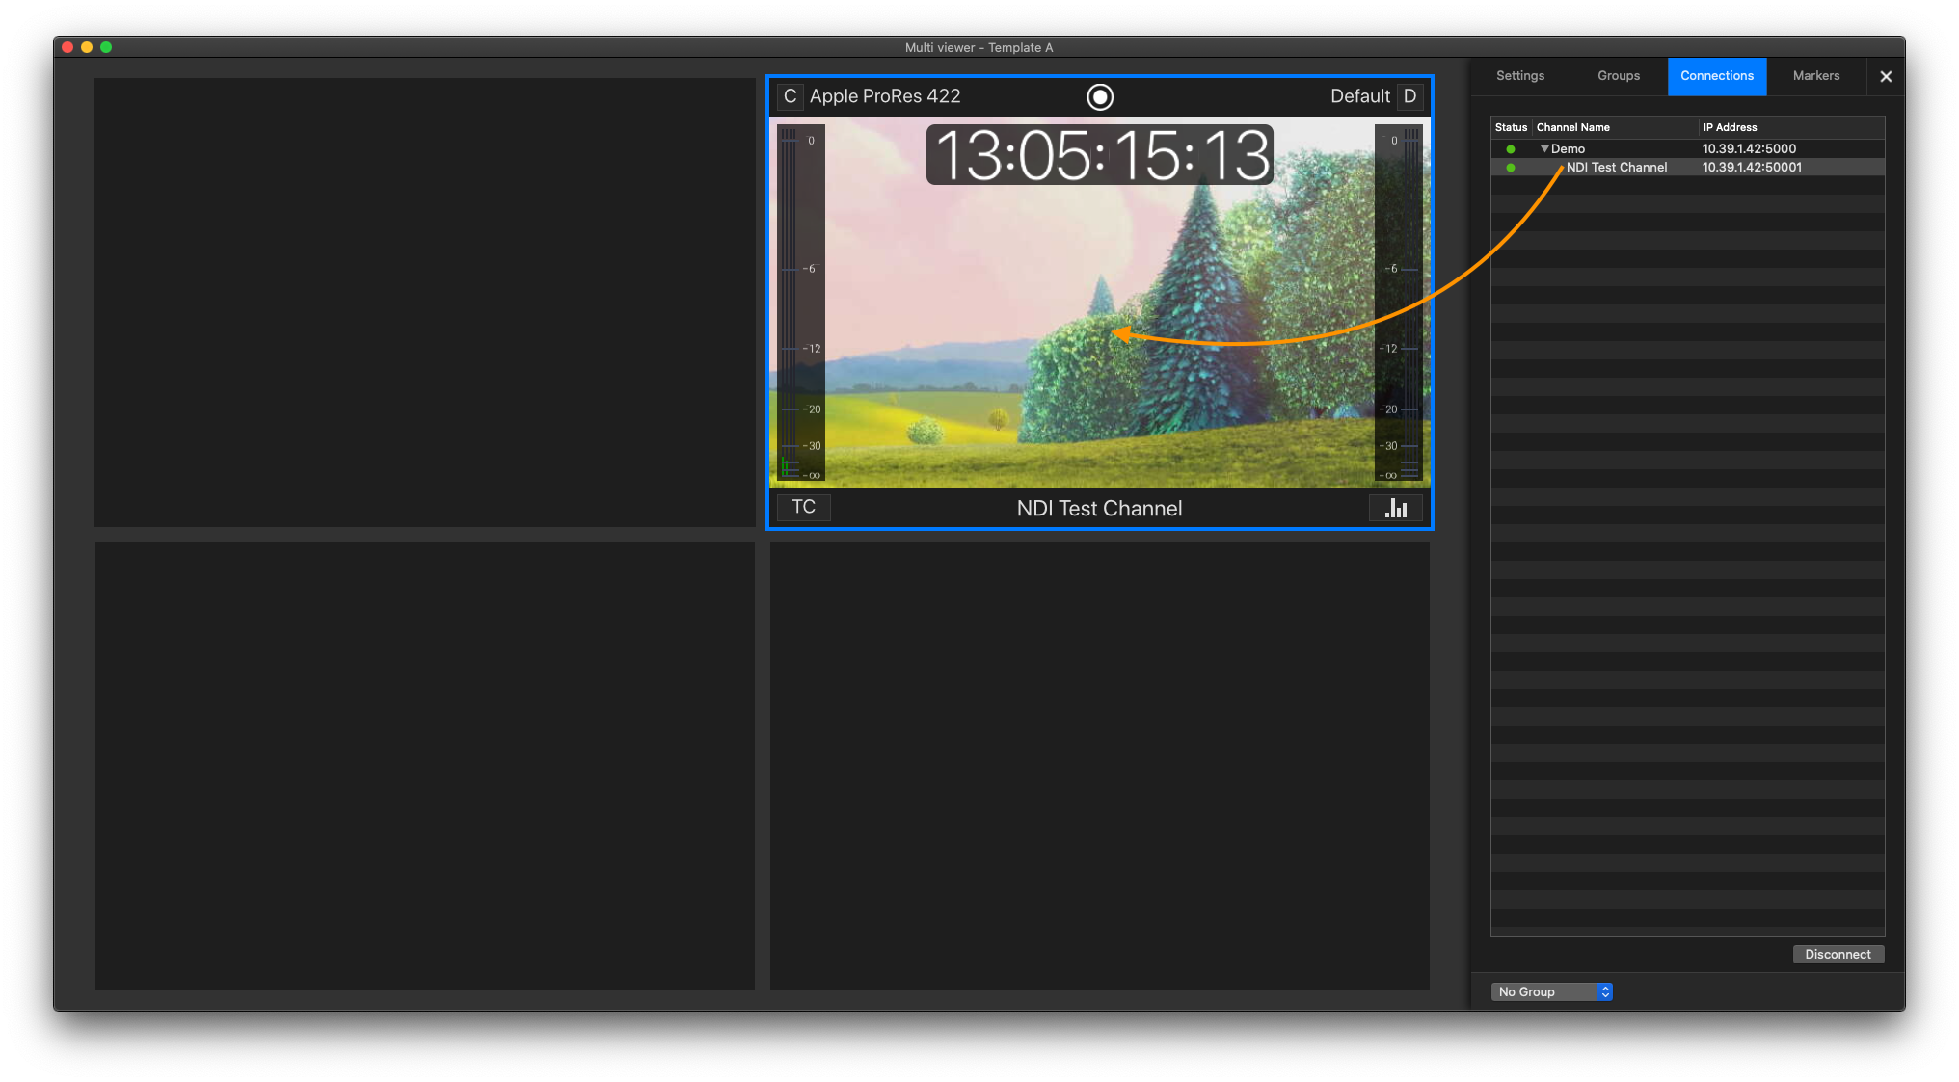The image size is (1959, 1082).
Task: Click the NDI Test Channel viewer label
Action: click(x=1099, y=509)
